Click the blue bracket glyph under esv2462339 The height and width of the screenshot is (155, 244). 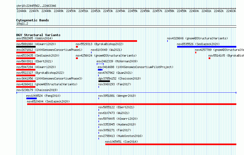(x=100, y=64)
